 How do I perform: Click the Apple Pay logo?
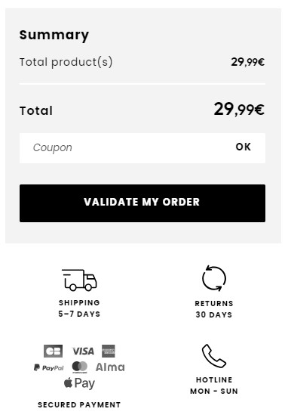(x=79, y=383)
